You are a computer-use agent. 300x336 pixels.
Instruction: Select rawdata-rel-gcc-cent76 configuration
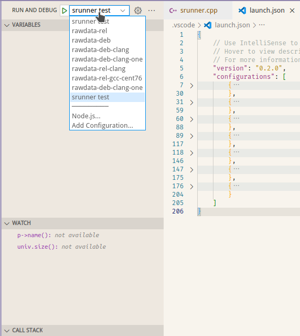(x=108, y=78)
